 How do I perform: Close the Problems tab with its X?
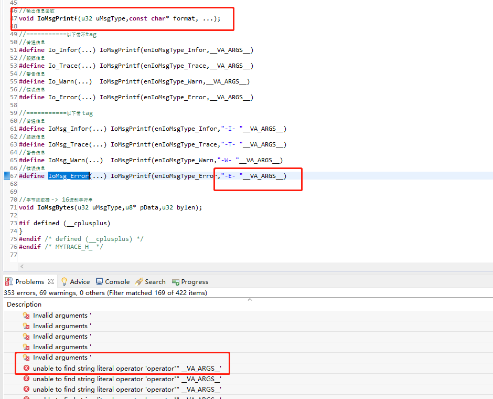pyautogui.click(x=51, y=281)
